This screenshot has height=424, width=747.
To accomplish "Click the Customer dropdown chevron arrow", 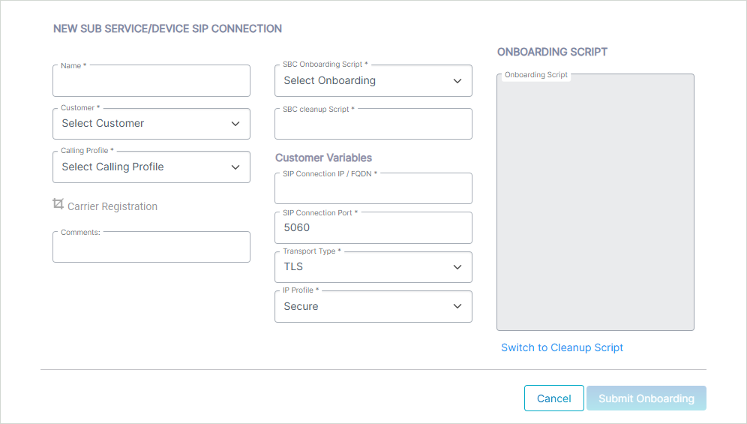I will click(235, 124).
